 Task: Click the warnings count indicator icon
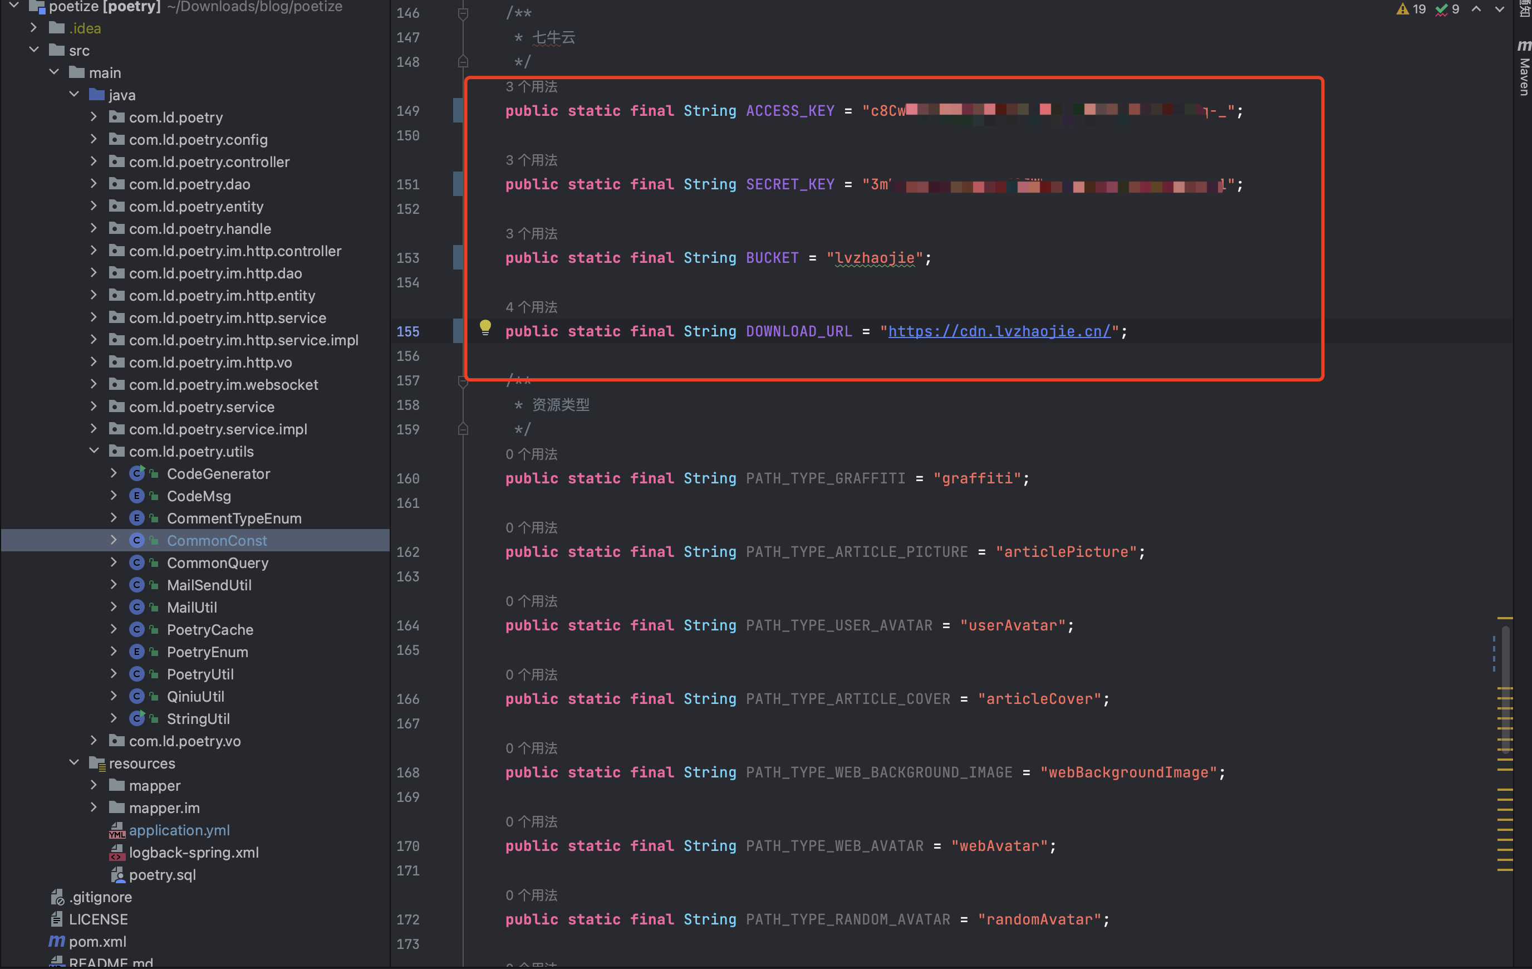tap(1403, 9)
